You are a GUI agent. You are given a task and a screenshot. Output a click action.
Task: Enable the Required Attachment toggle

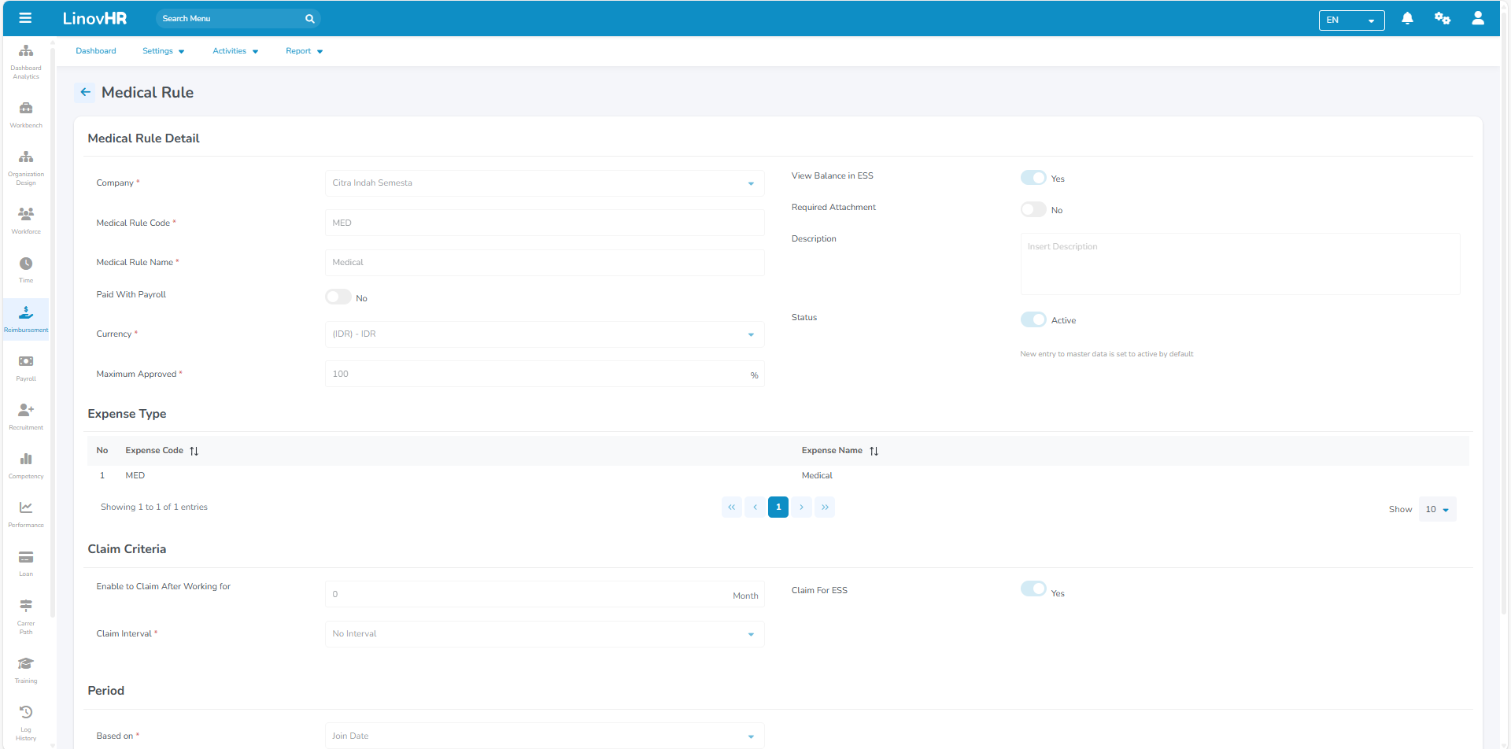(1033, 209)
